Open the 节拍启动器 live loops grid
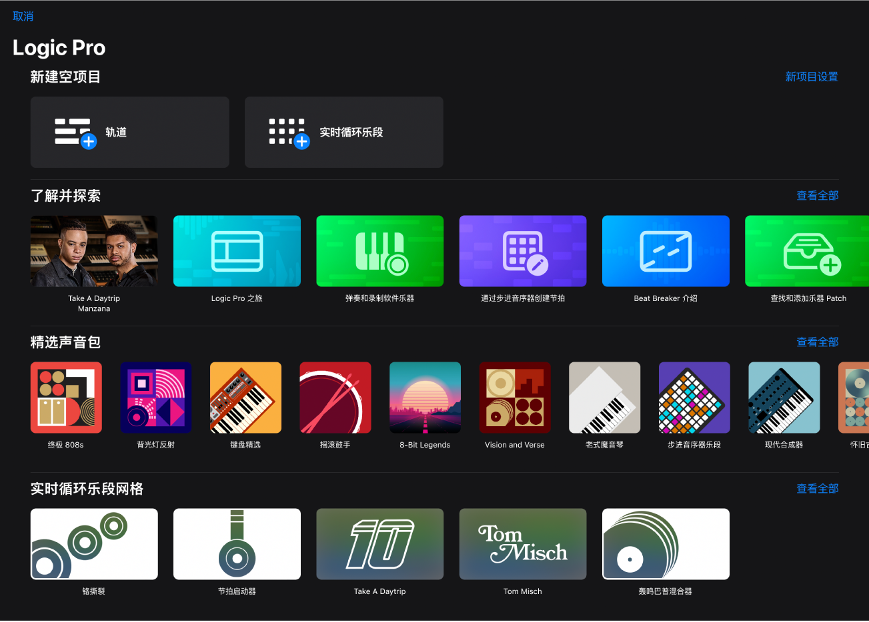Image resolution: width=869 pixels, height=622 pixels. click(x=237, y=544)
